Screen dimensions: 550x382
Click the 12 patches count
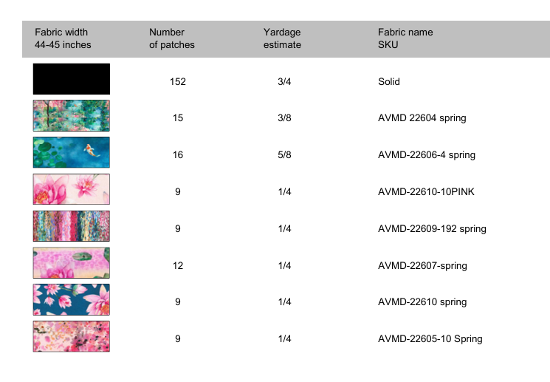coord(178,265)
